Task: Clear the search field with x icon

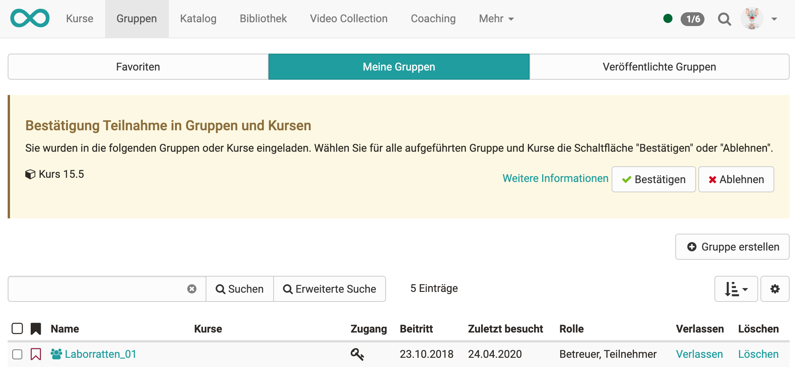Action: [x=192, y=289]
